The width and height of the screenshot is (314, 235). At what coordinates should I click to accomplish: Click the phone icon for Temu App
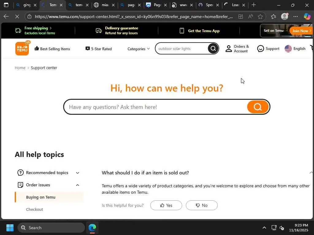coord(182,31)
